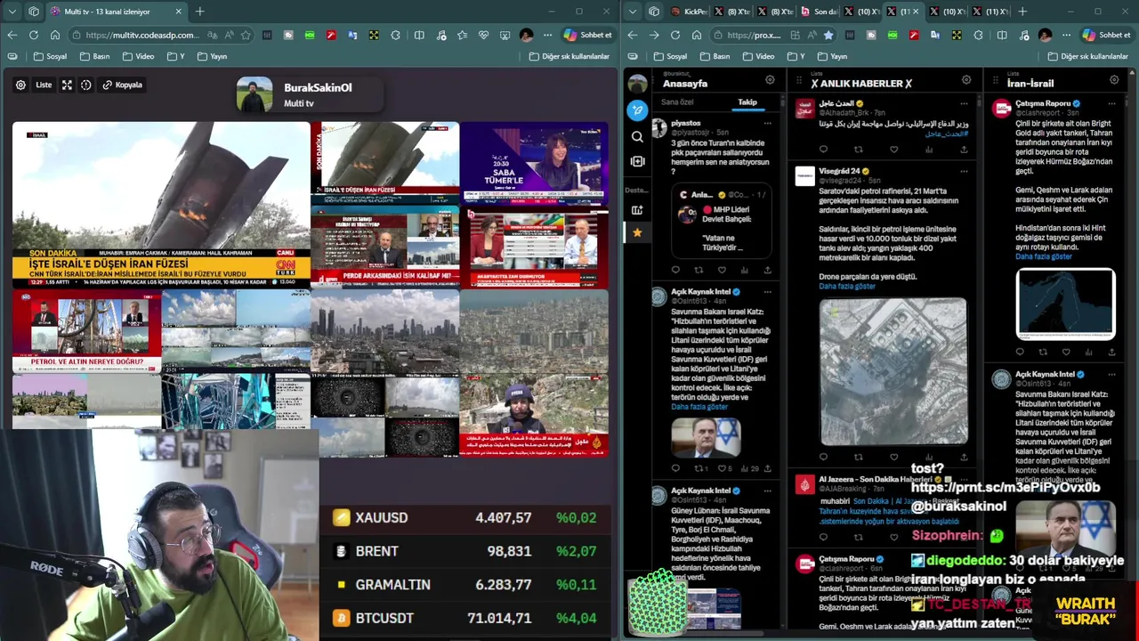Viewport: 1139px width, 641px height.
Task: Open refinery satellite image in Visegrád 24 post
Action: coord(893,371)
